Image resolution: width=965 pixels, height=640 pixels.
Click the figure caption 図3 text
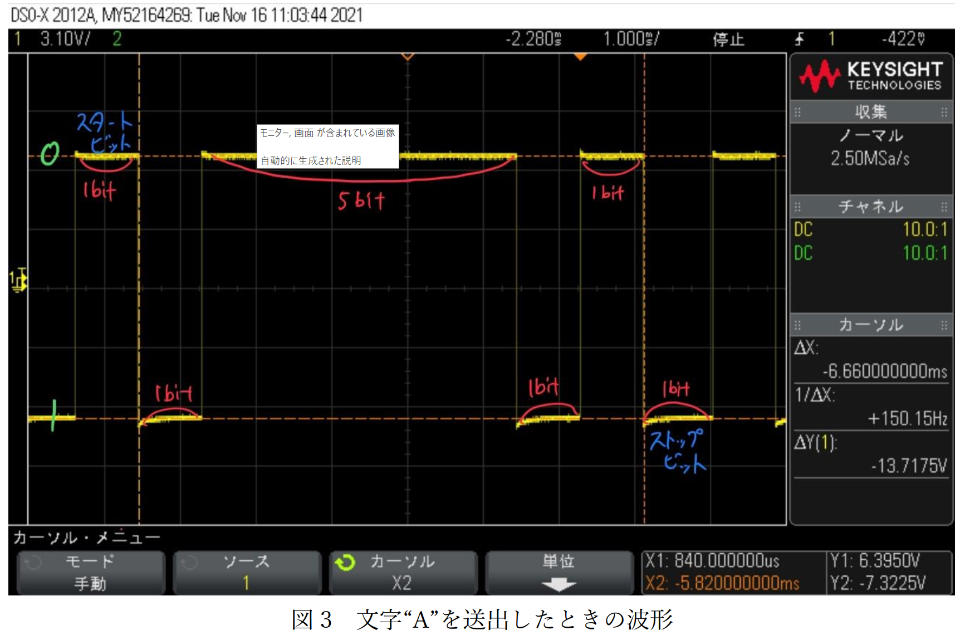[482, 620]
